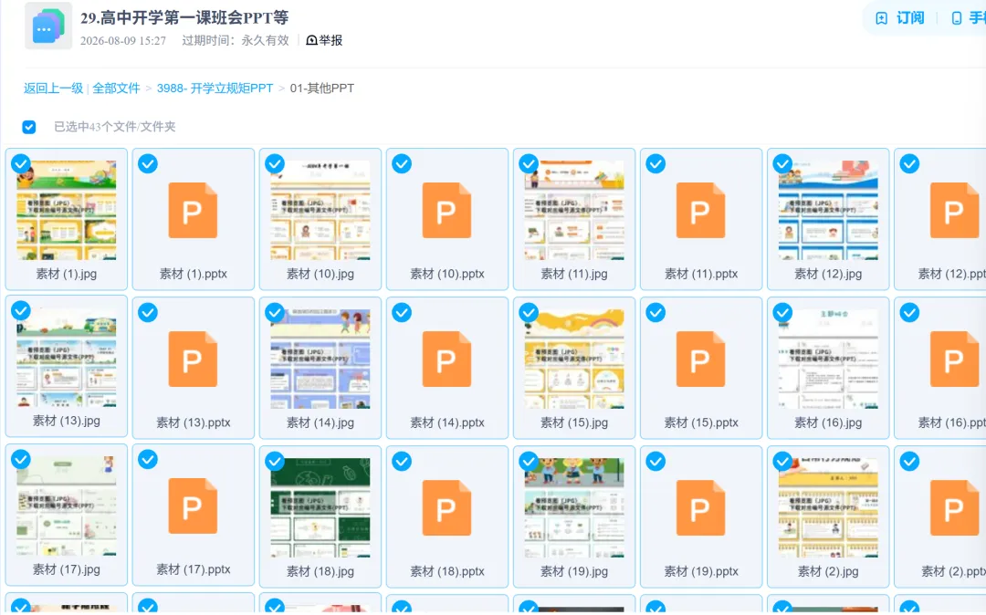Click the 举报 report link
The height and width of the screenshot is (615, 986).
(x=324, y=40)
